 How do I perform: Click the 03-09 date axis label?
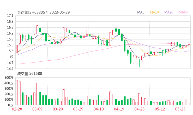[37, 109]
